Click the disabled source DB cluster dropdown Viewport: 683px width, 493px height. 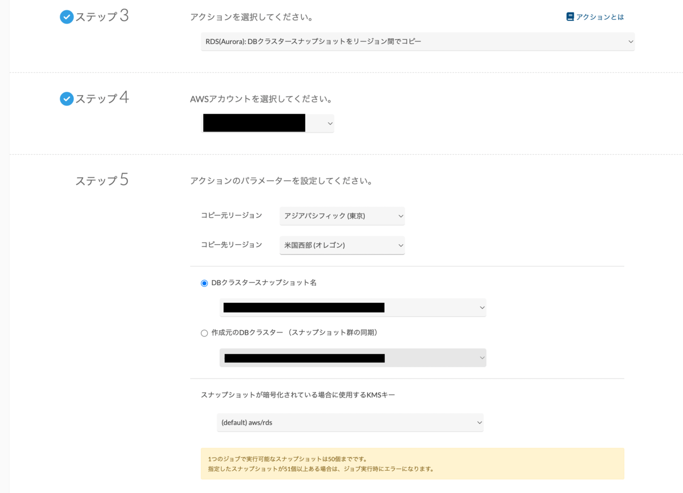(x=353, y=358)
